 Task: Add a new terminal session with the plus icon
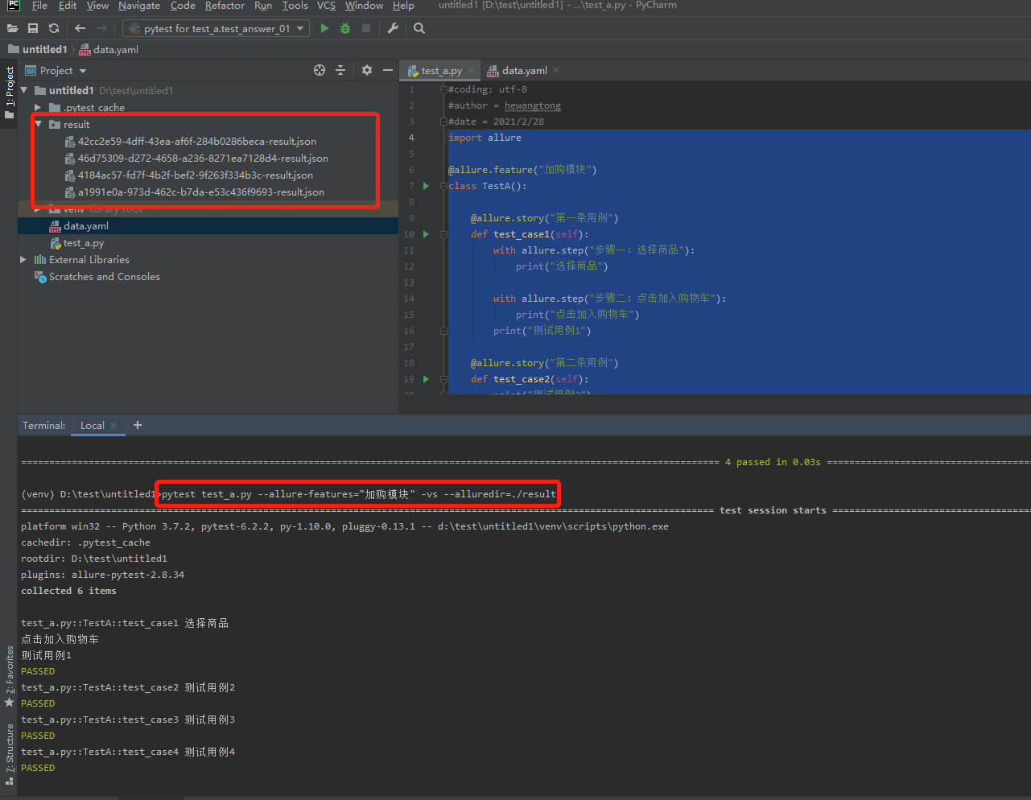tap(138, 425)
